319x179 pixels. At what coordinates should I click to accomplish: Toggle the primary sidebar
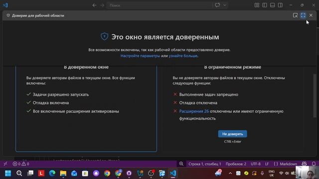click(x=265, y=5)
